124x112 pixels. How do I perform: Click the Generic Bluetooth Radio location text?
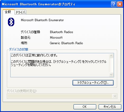point(66,43)
